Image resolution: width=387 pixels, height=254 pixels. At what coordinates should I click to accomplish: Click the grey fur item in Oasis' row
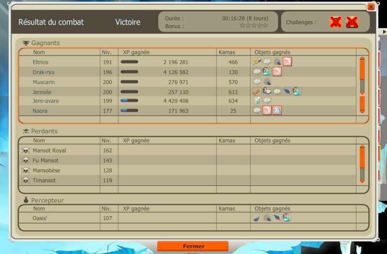(x=267, y=217)
